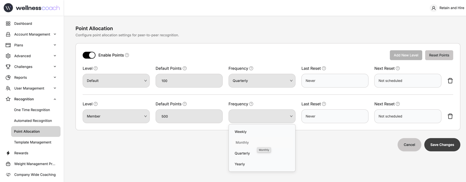Expand the Challenges menu chevron

tap(55, 67)
